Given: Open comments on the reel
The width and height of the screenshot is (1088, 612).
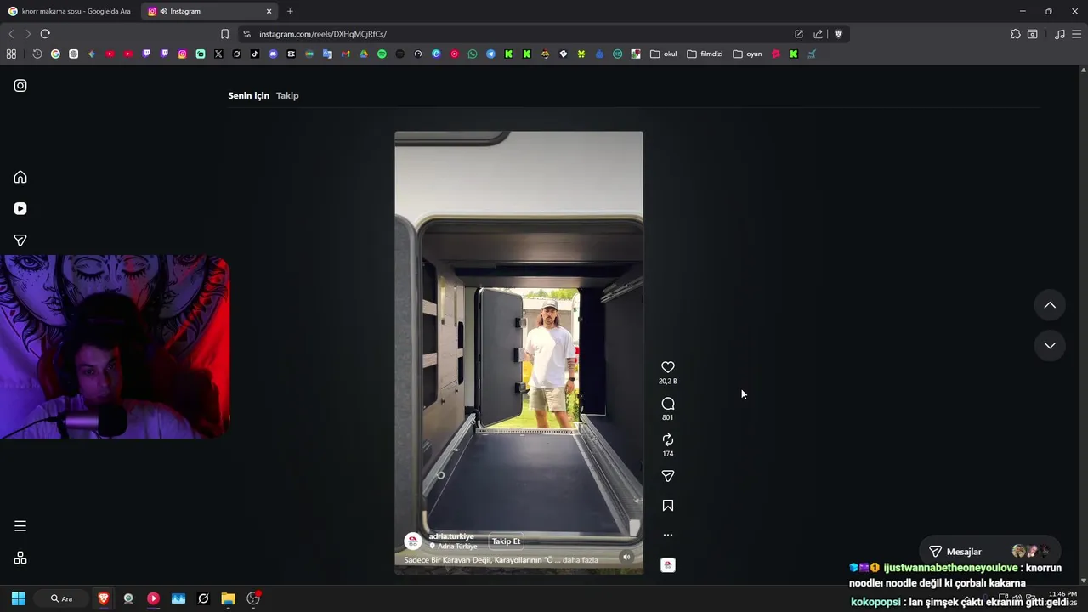Looking at the screenshot, I should [668, 404].
